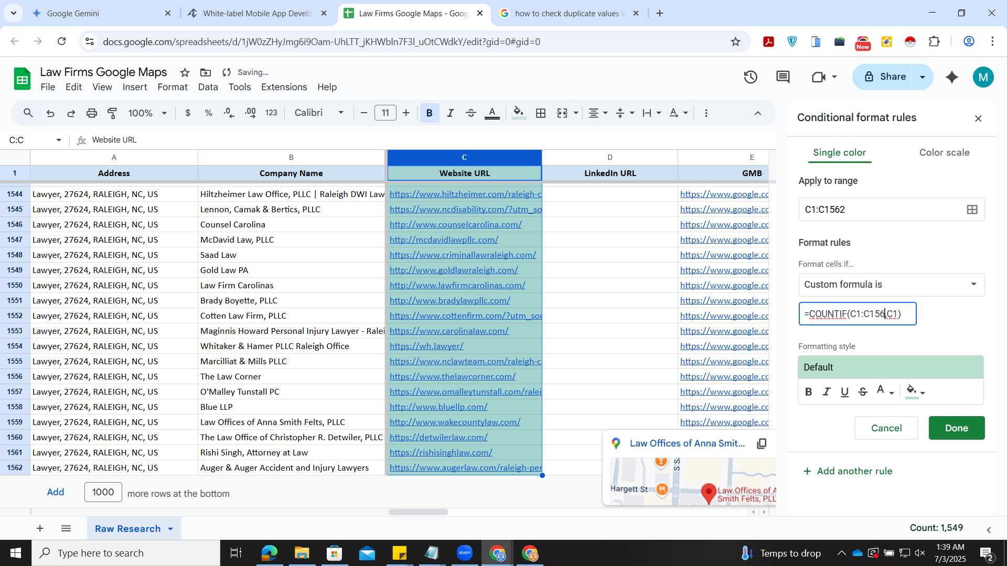The width and height of the screenshot is (1007, 566).
Task: Open Calibri font dropdown
Action: [x=319, y=113]
